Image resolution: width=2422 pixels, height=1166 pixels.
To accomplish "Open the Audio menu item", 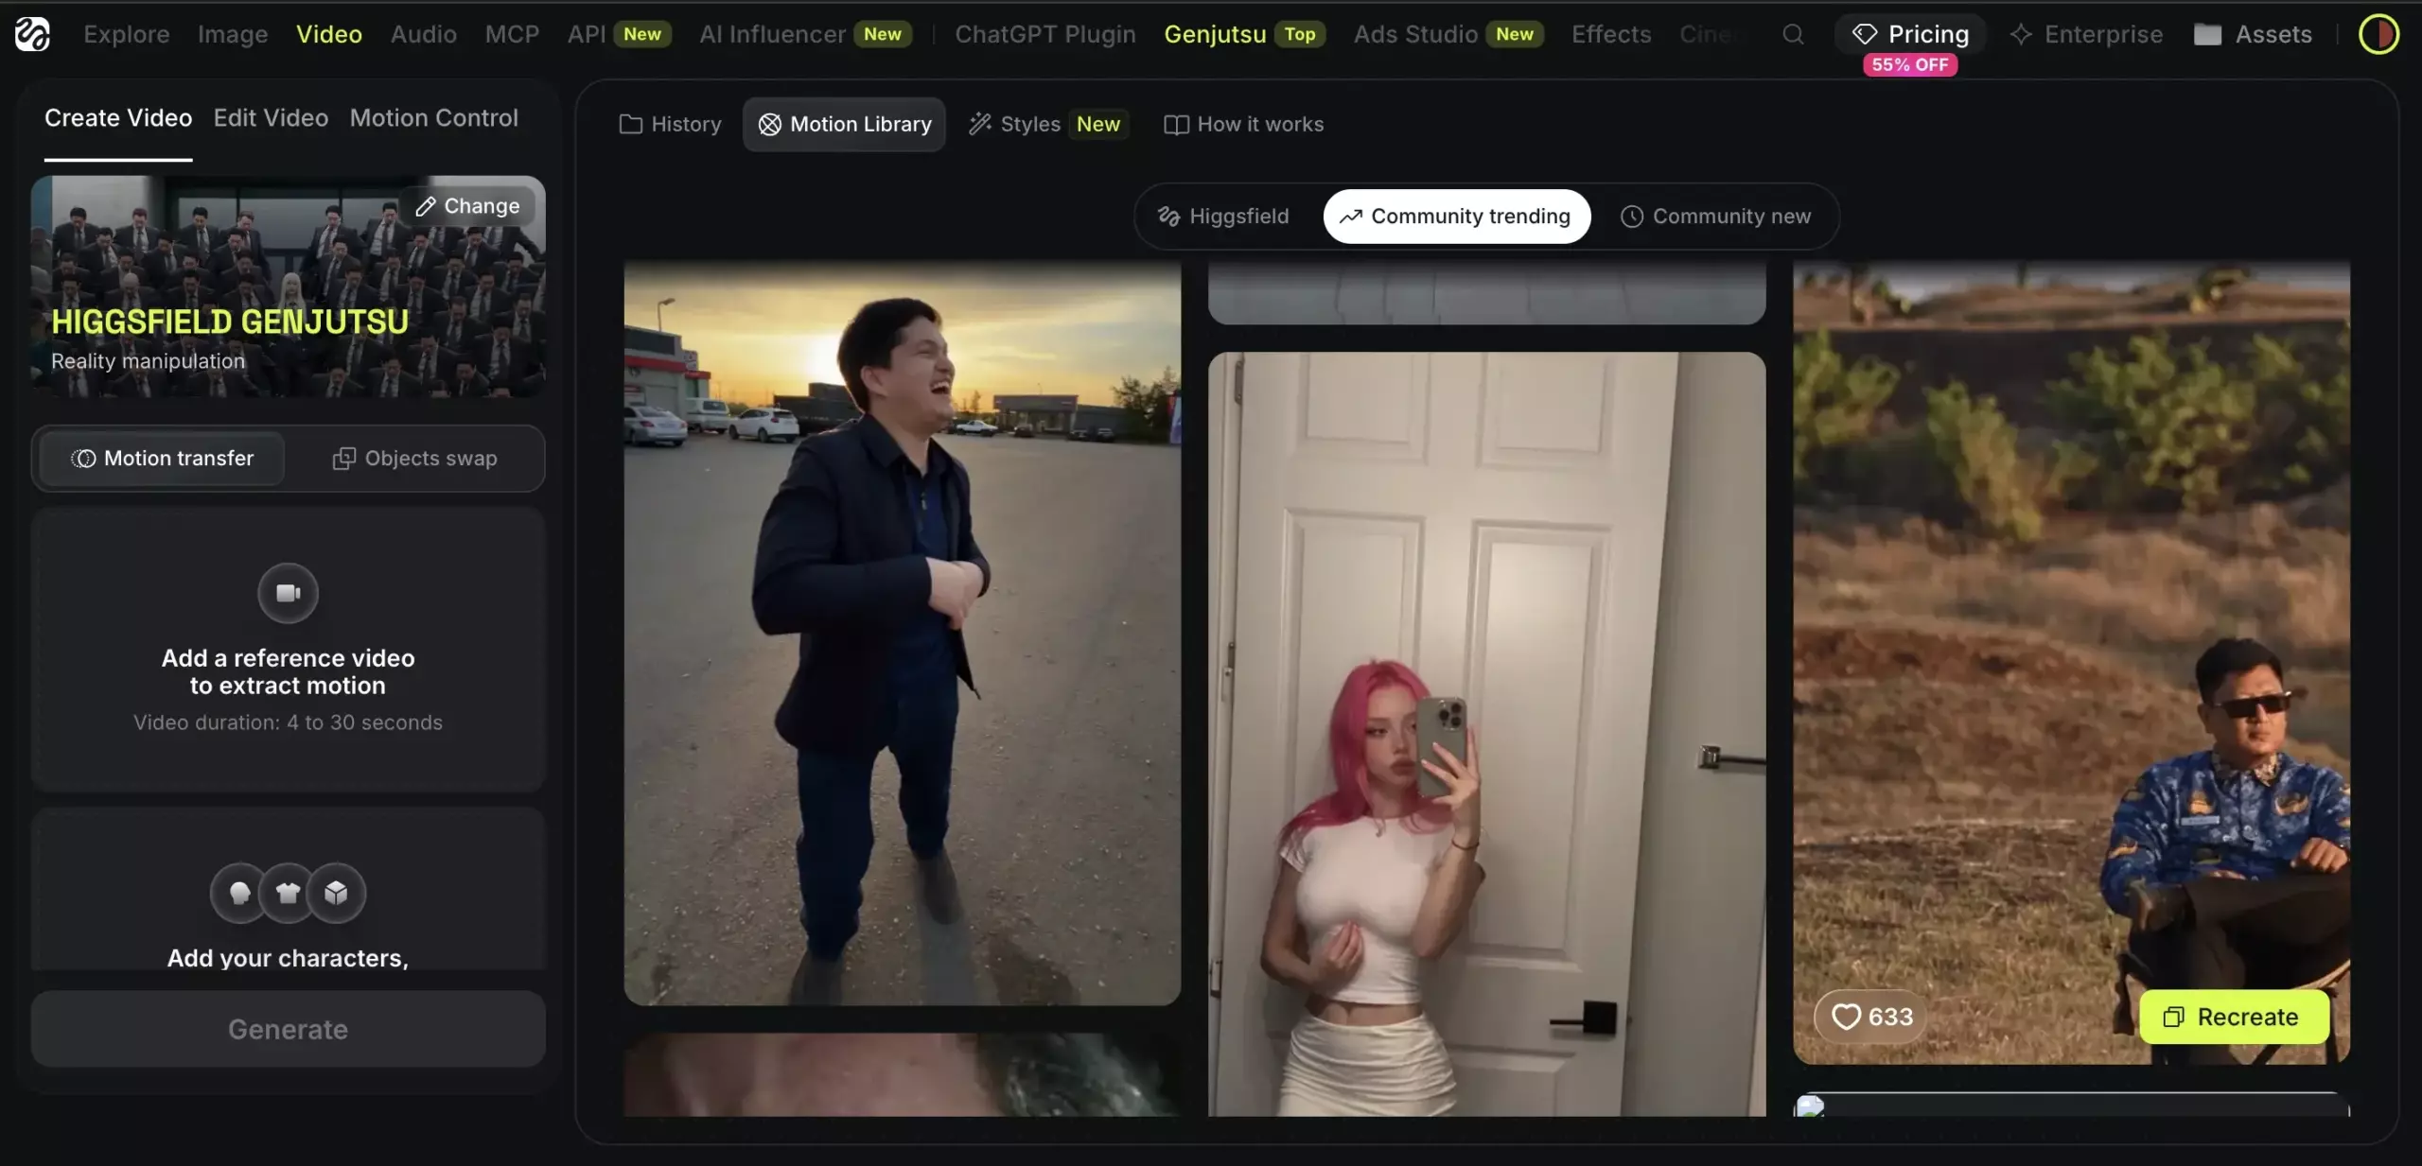I will (x=424, y=34).
